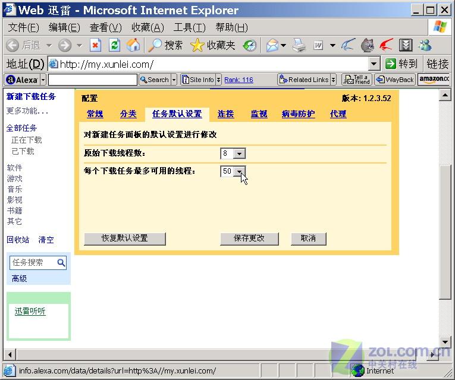Open the 帮助(H) menu
Viewport: 455px width, 380px height.
(x=231, y=27)
